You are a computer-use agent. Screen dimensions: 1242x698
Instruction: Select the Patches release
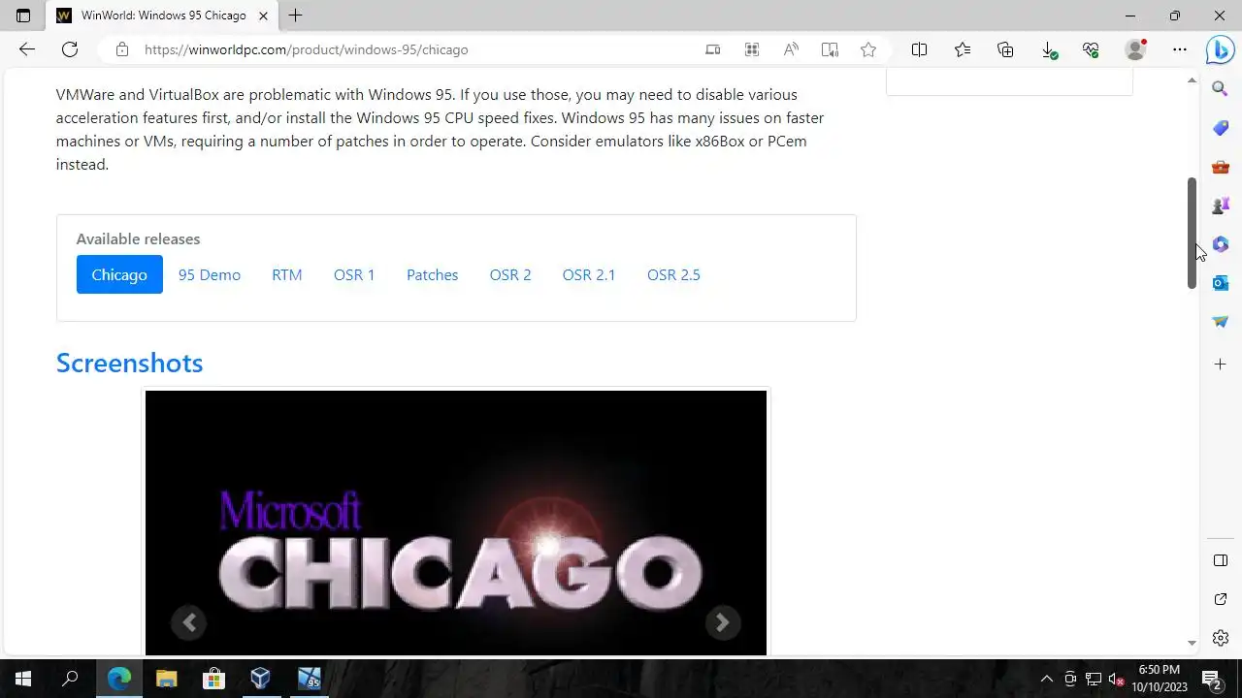432,274
